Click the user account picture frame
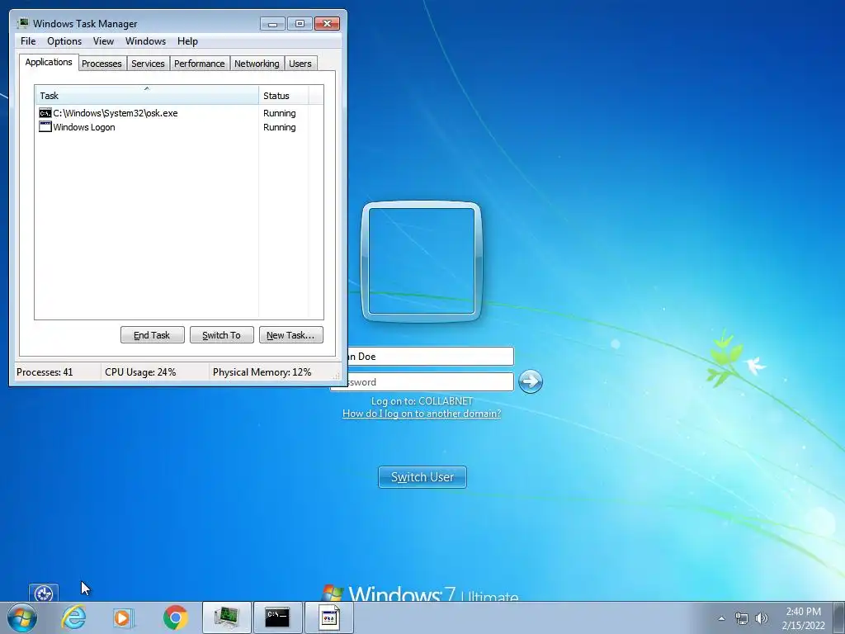The image size is (845, 634). click(422, 262)
